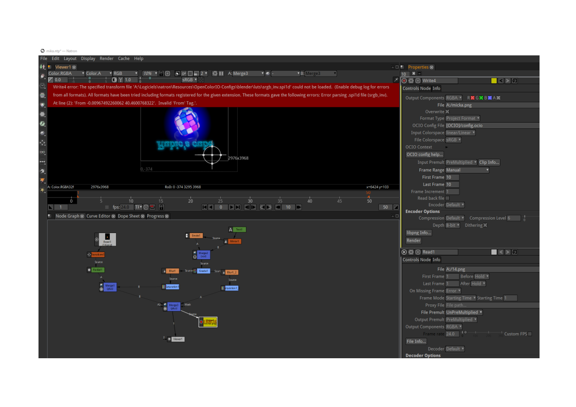
Task: Open Write4 Node tab
Action: coord(426,88)
